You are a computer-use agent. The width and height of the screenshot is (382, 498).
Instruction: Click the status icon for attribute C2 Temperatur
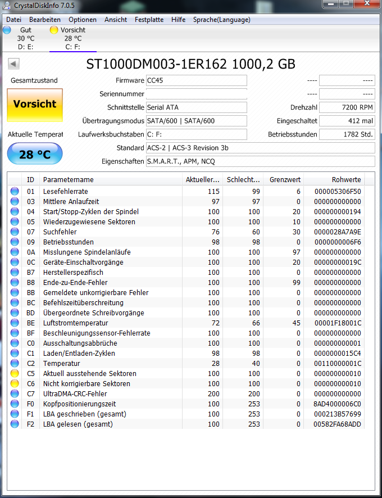point(15,363)
